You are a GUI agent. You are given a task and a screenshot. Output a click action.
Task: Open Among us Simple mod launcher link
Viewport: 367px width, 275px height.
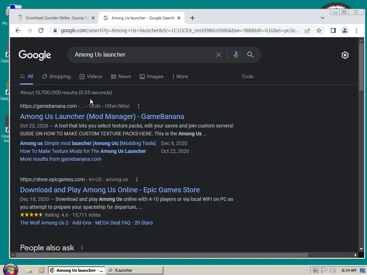click(88, 143)
